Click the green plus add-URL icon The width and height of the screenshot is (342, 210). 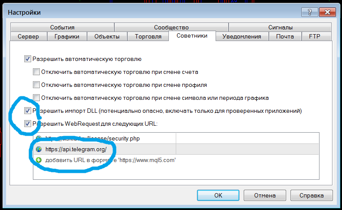[39, 160]
